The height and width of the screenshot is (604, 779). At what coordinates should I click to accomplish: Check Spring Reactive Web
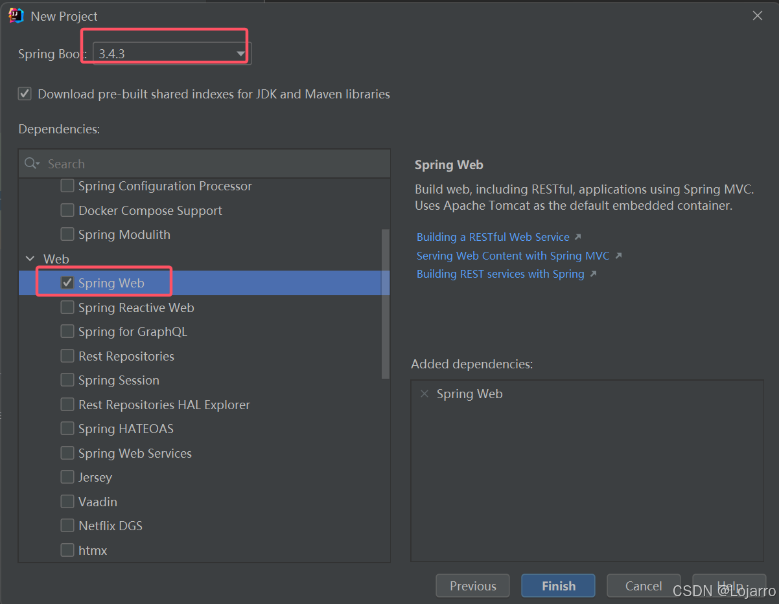[x=67, y=308]
